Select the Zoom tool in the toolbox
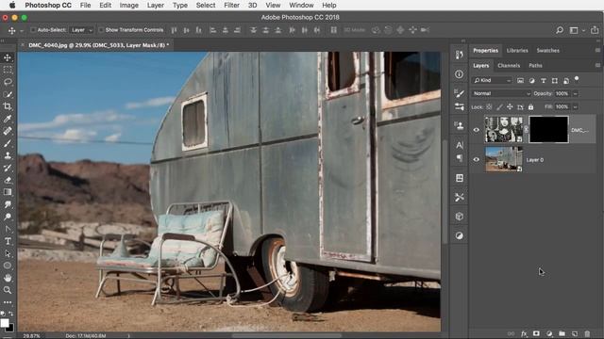 pos(8,290)
